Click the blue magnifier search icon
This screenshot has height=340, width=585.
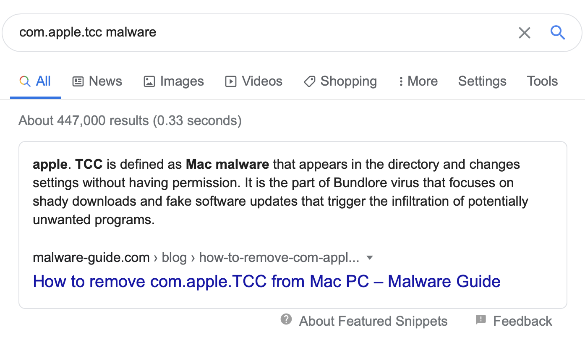pyautogui.click(x=558, y=32)
